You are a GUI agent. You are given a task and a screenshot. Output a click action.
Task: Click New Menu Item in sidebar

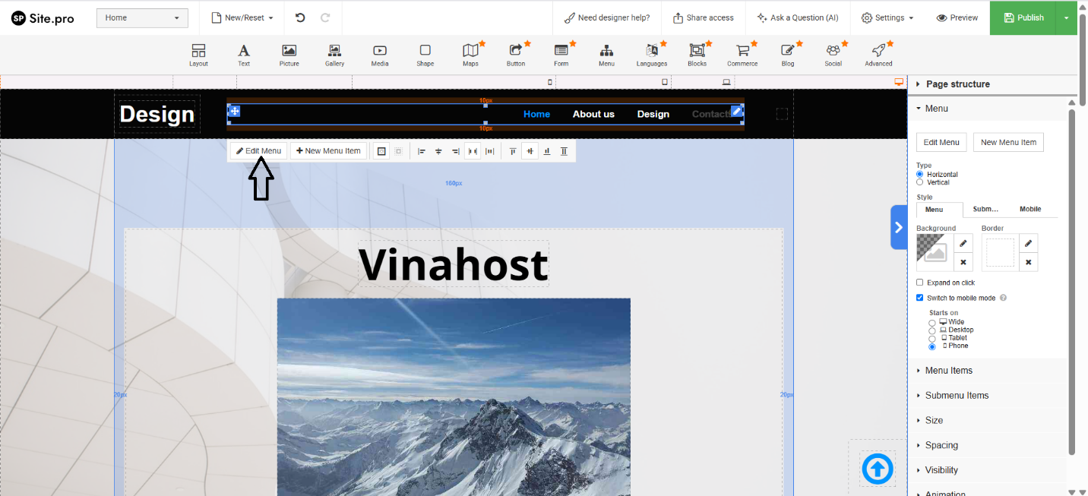pyautogui.click(x=1008, y=142)
